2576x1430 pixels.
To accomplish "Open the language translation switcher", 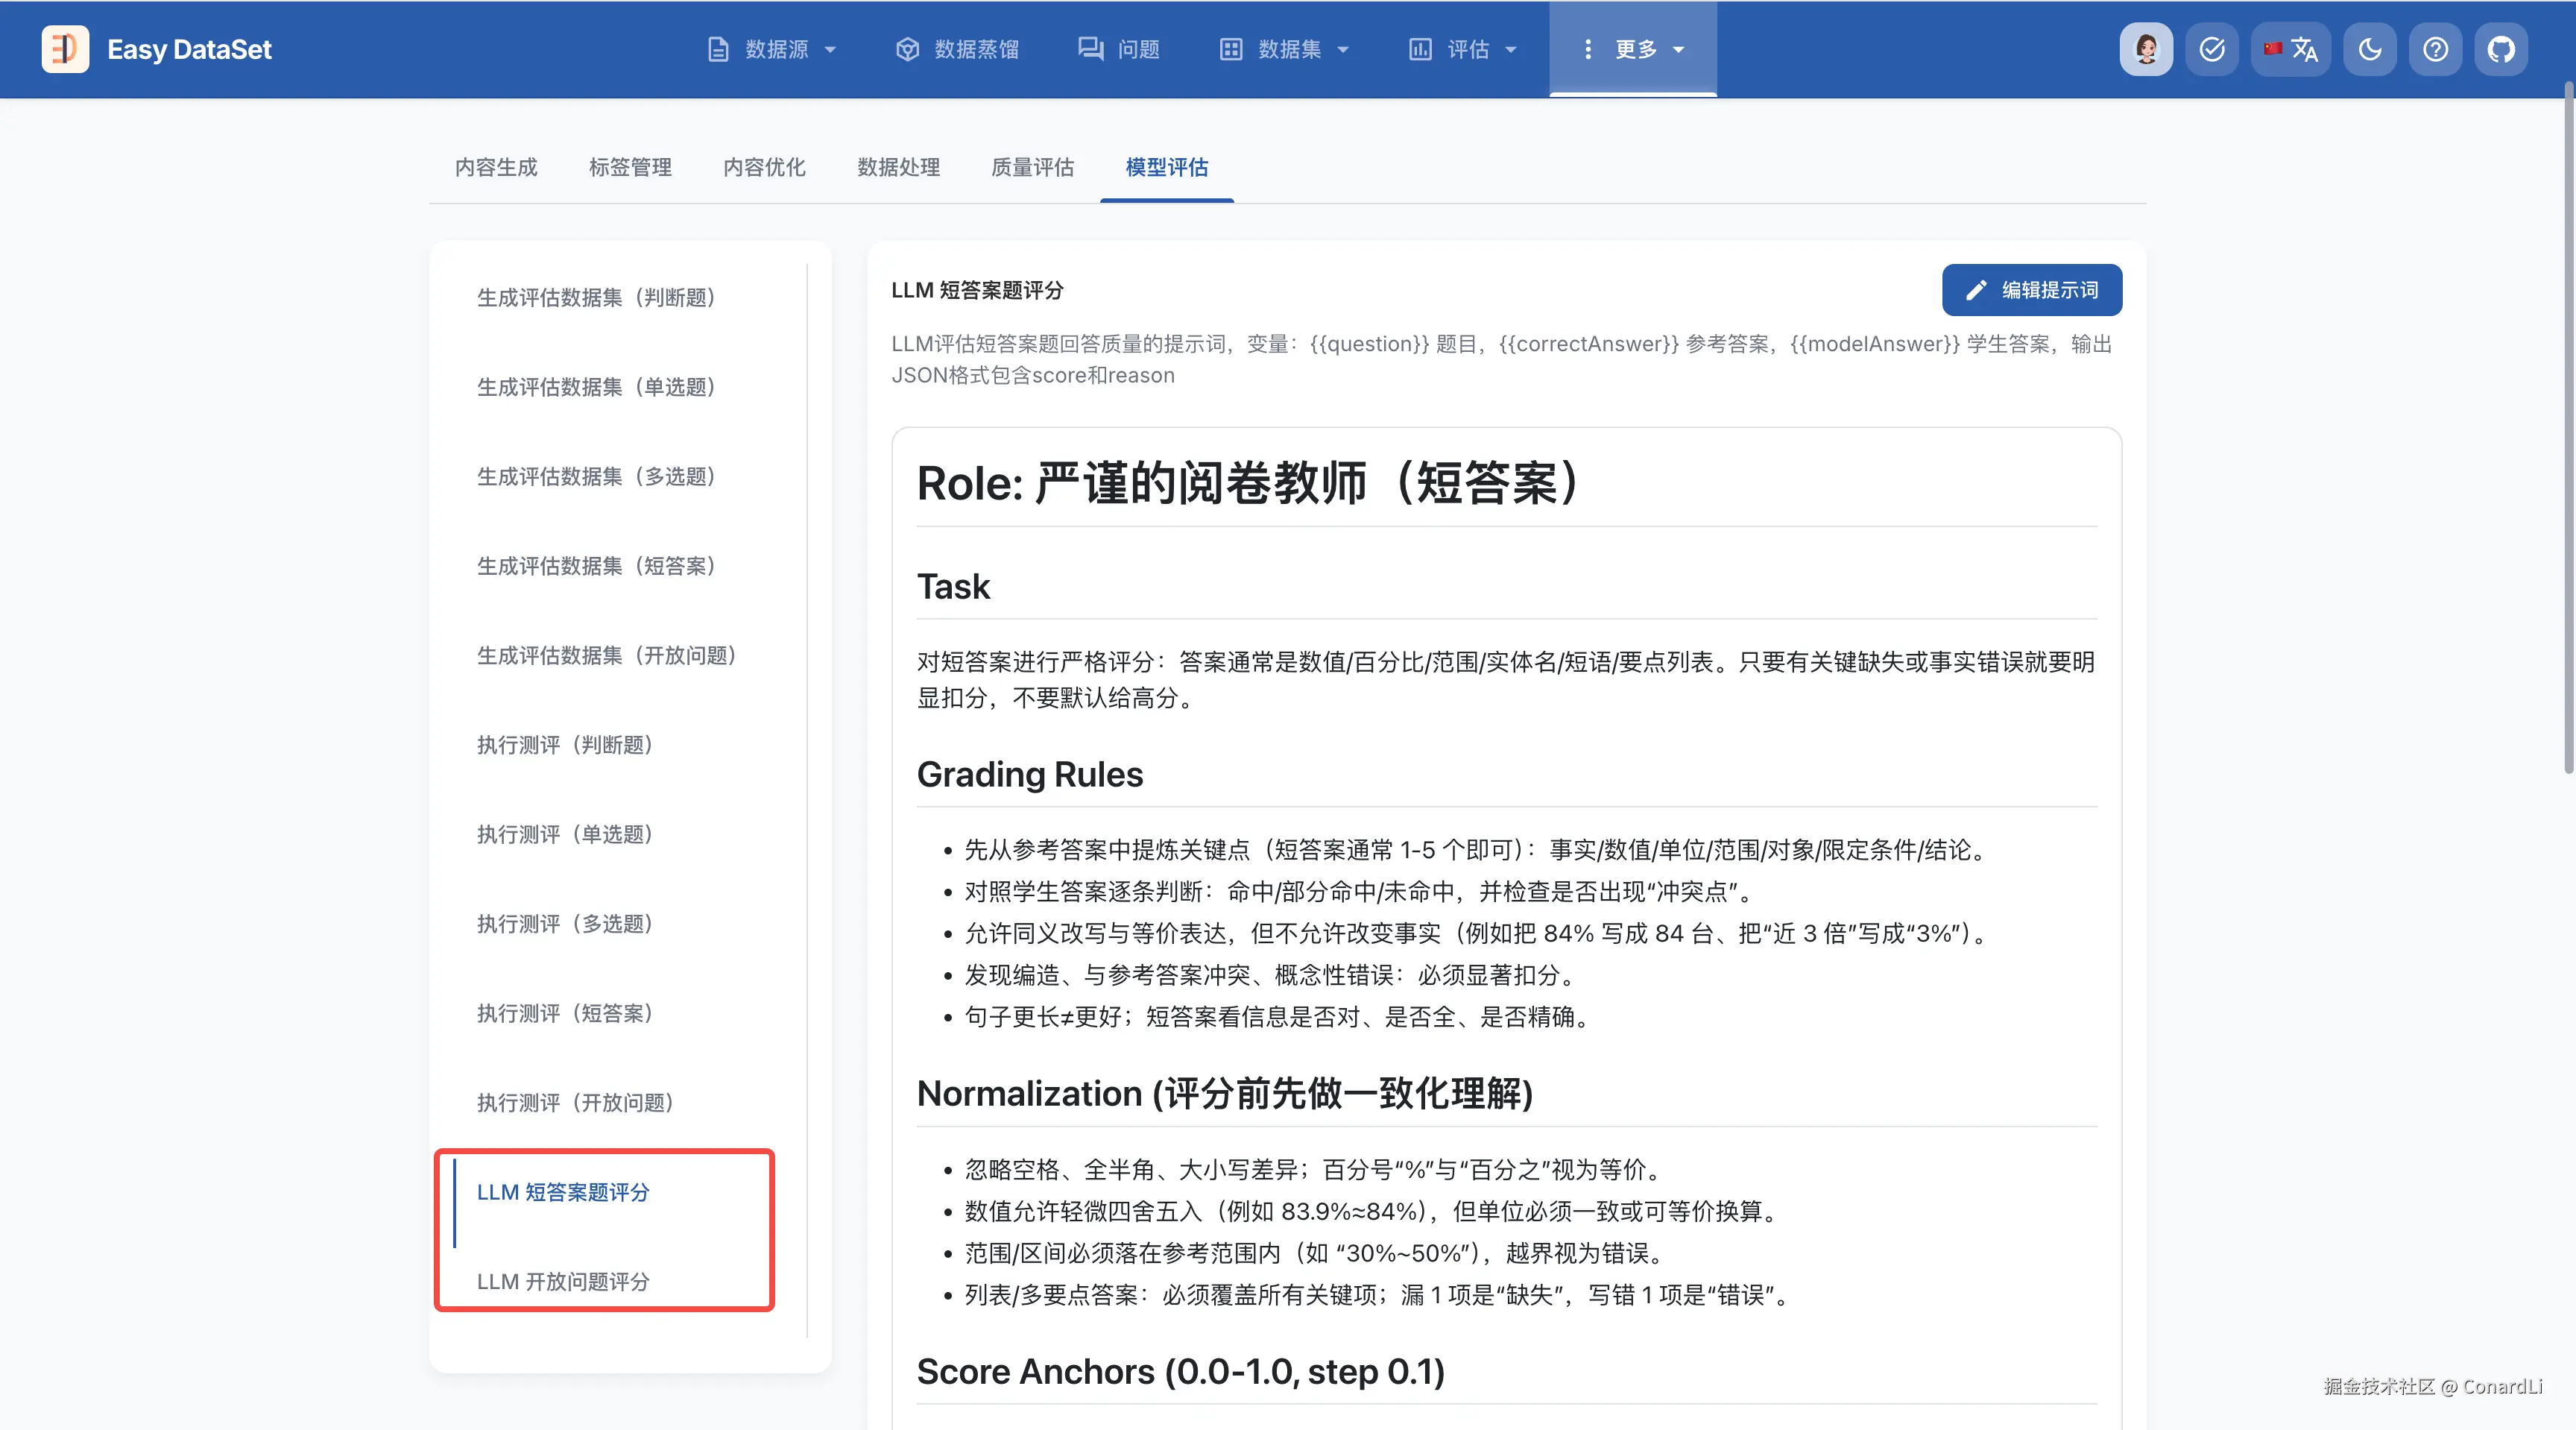I will [2291, 49].
